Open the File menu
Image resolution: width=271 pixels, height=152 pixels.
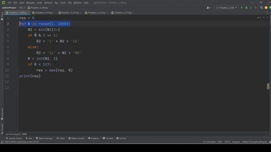9,3
